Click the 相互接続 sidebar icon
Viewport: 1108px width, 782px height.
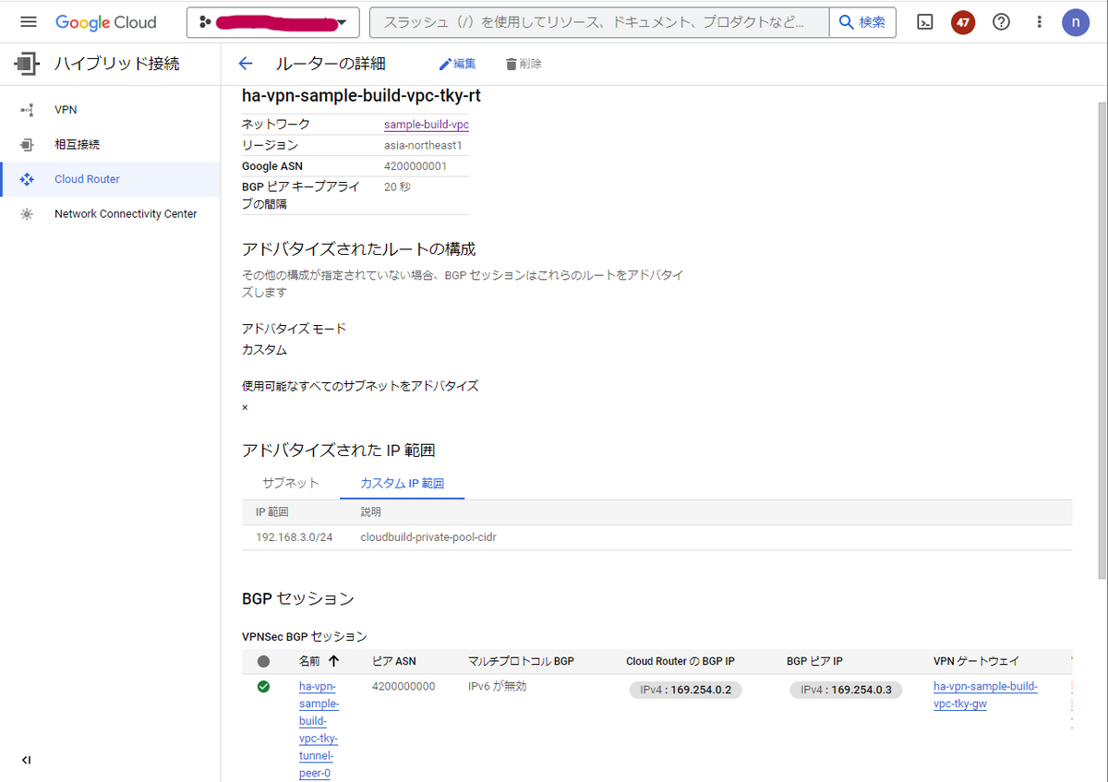(x=27, y=145)
